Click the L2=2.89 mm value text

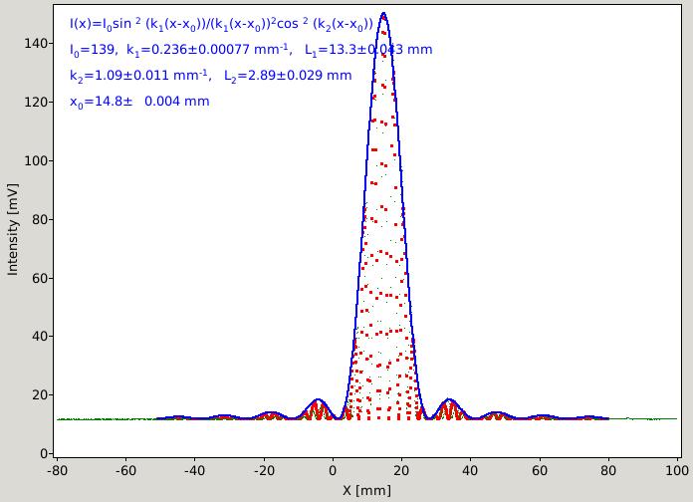click(288, 76)
